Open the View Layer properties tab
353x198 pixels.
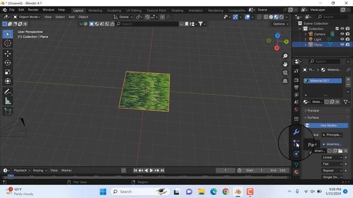click(296, 95)
